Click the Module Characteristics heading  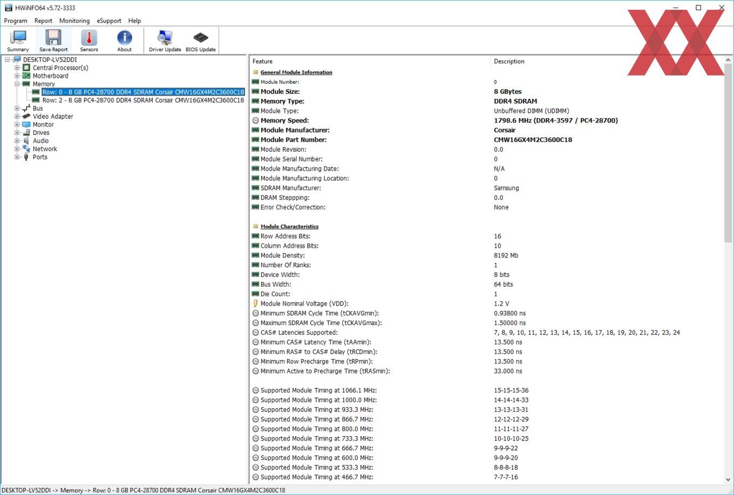(289, 227)
